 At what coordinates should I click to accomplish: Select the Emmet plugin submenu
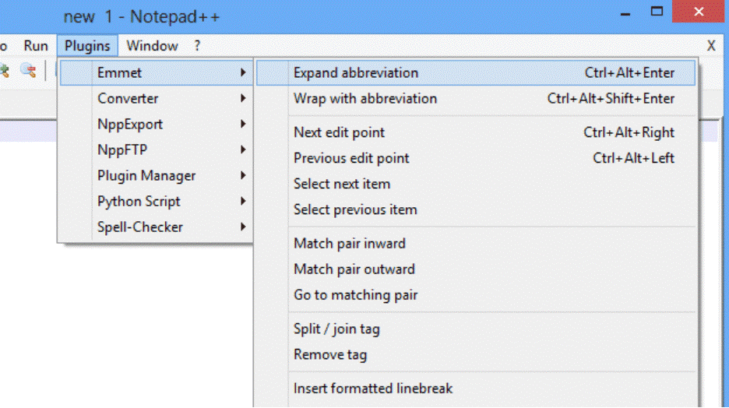[157, 73]
